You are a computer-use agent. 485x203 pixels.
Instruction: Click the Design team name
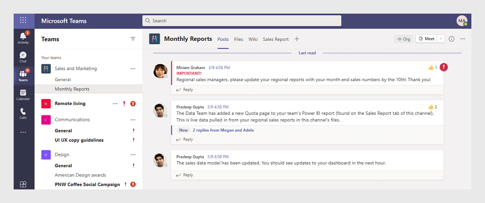62,155
